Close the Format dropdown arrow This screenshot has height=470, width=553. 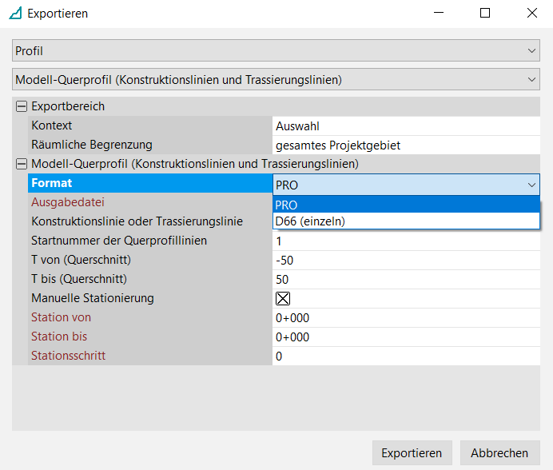point(532,184)
